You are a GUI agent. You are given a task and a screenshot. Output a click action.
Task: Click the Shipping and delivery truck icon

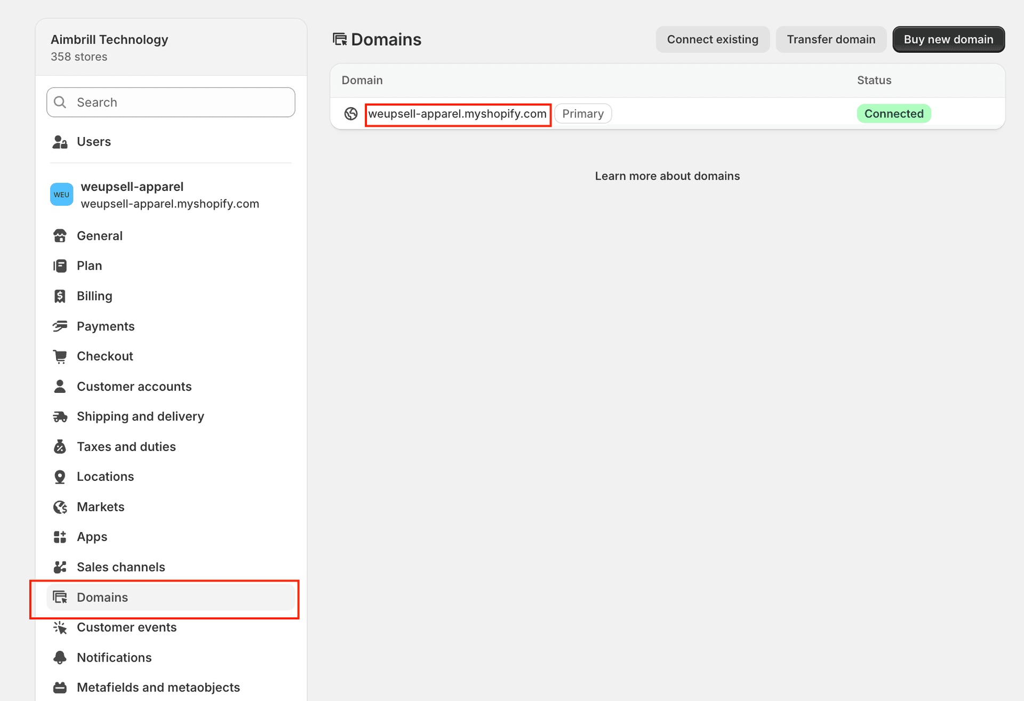[60, 416]
